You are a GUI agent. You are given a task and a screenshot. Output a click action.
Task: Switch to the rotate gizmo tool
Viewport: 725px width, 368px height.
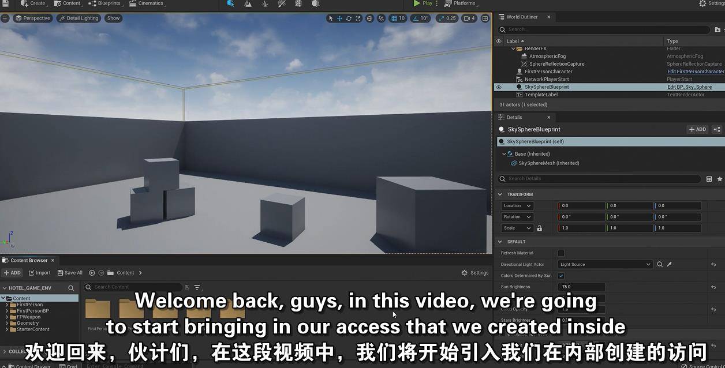coord(349,18)
